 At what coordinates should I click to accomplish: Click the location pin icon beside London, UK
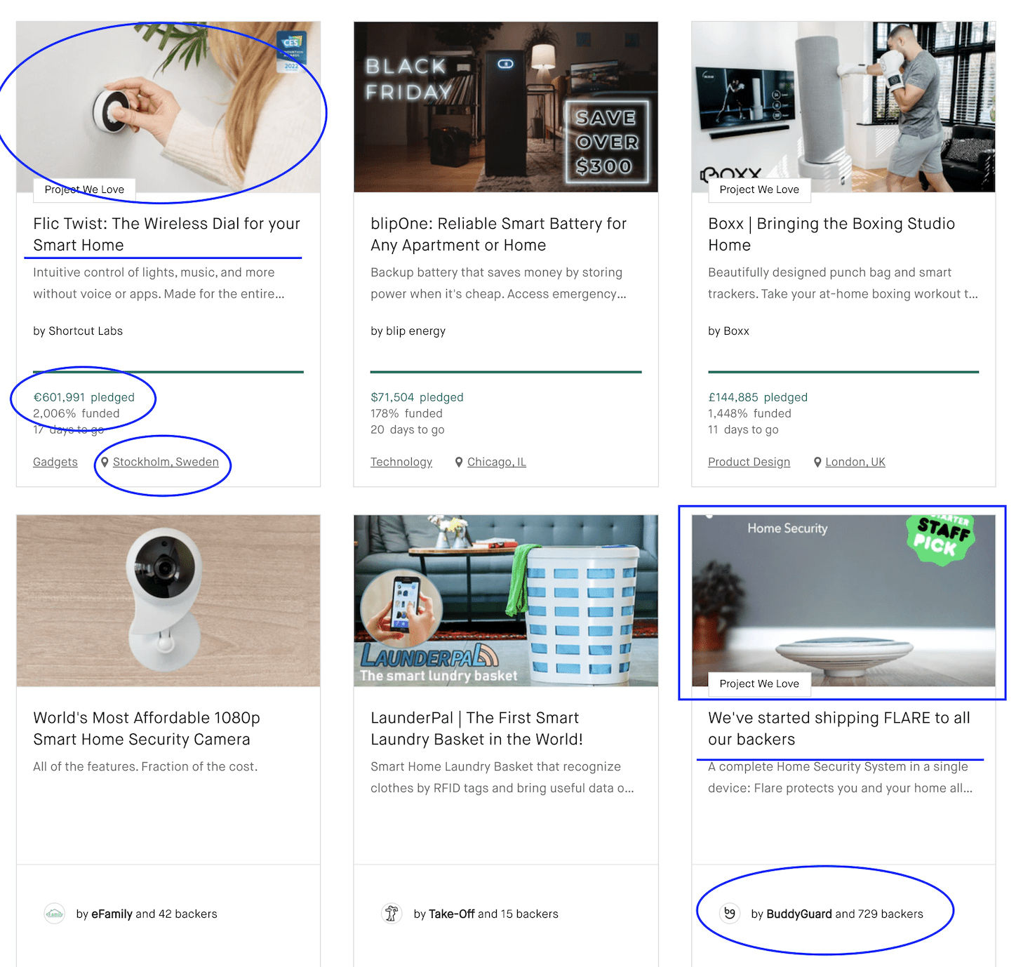pyautogui.click(x=817, y=462)
